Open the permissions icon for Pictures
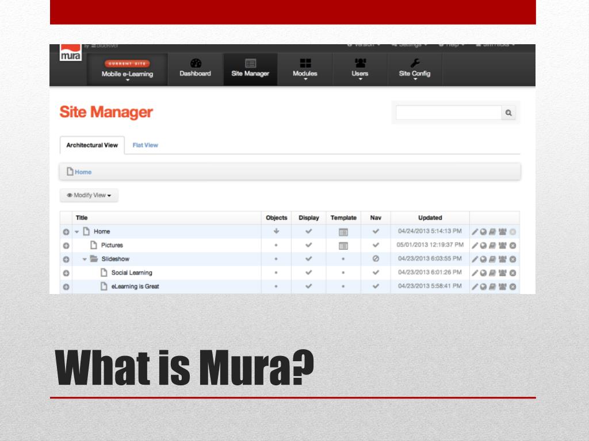This screenshot has width=589, height=441. pyautogui.click(x=503, y=246)
